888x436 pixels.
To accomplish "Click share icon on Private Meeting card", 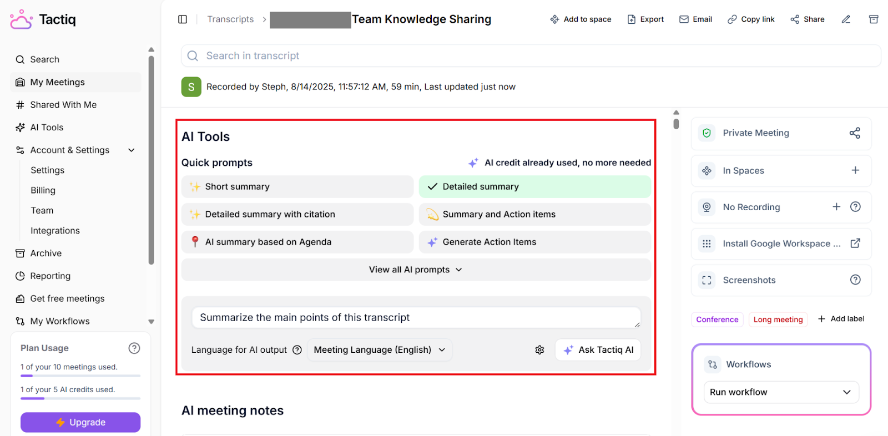I will (855, 133).
